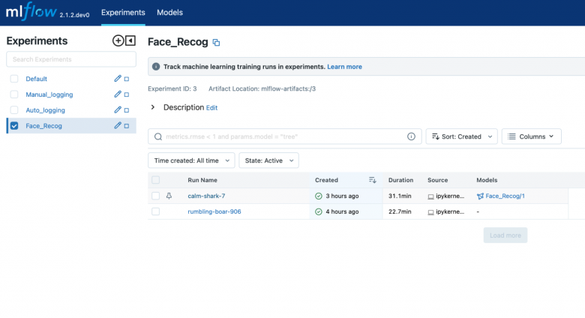This screenshot has width=585, height=318.
Task: Follow the Learn more link
Action: (x=344, y=67)
